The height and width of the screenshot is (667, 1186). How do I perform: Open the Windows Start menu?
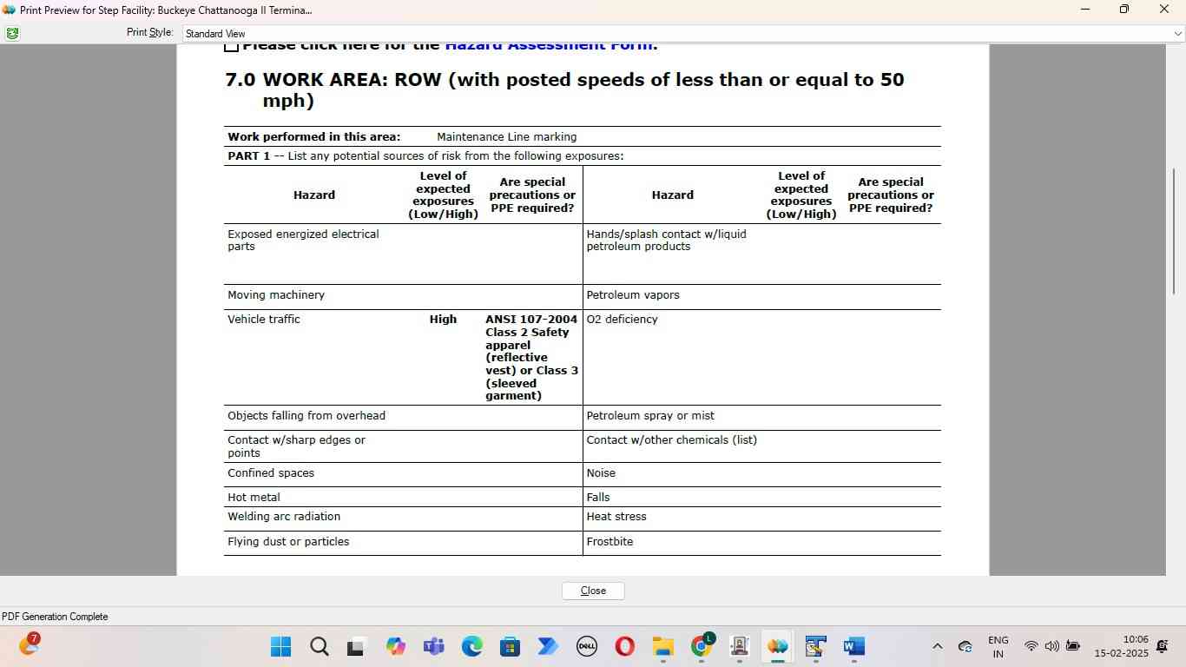(x=280, y=646)
